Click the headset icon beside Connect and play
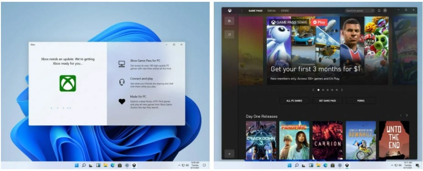The width and height of the screenshot is (423, 171). click(122, 82)
